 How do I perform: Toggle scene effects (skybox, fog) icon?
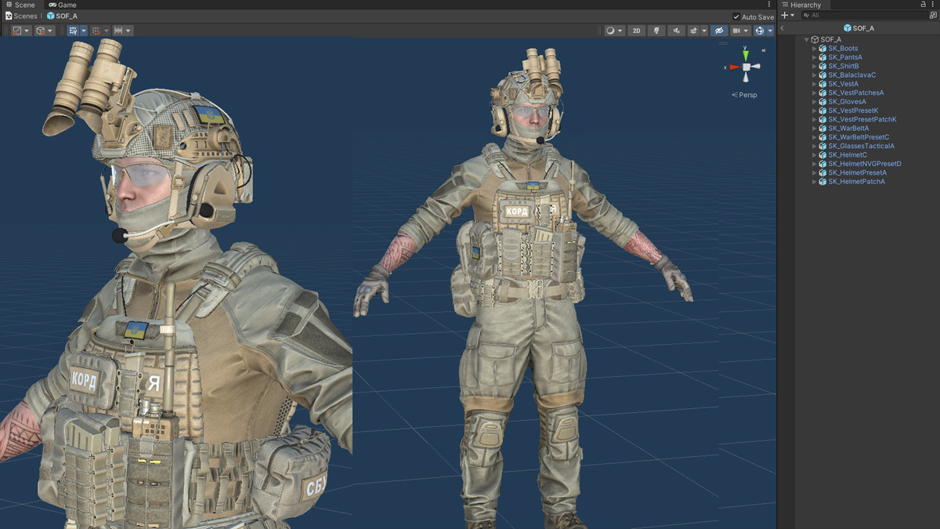[x=693, y=31]
